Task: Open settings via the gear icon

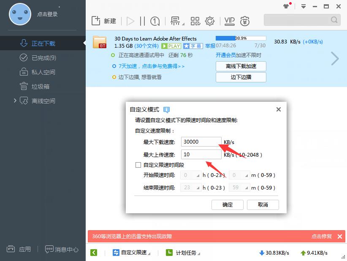Action: point(210,21)
